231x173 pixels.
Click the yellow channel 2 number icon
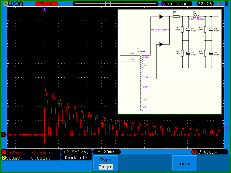(4, 158)
